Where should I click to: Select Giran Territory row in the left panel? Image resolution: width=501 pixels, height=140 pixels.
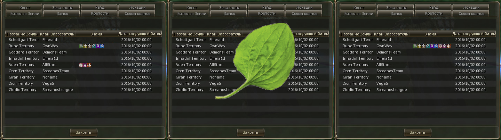[x=83, y=77]
